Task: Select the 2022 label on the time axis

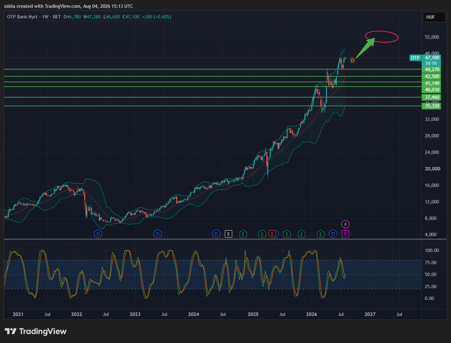Action: pos(77,314)
